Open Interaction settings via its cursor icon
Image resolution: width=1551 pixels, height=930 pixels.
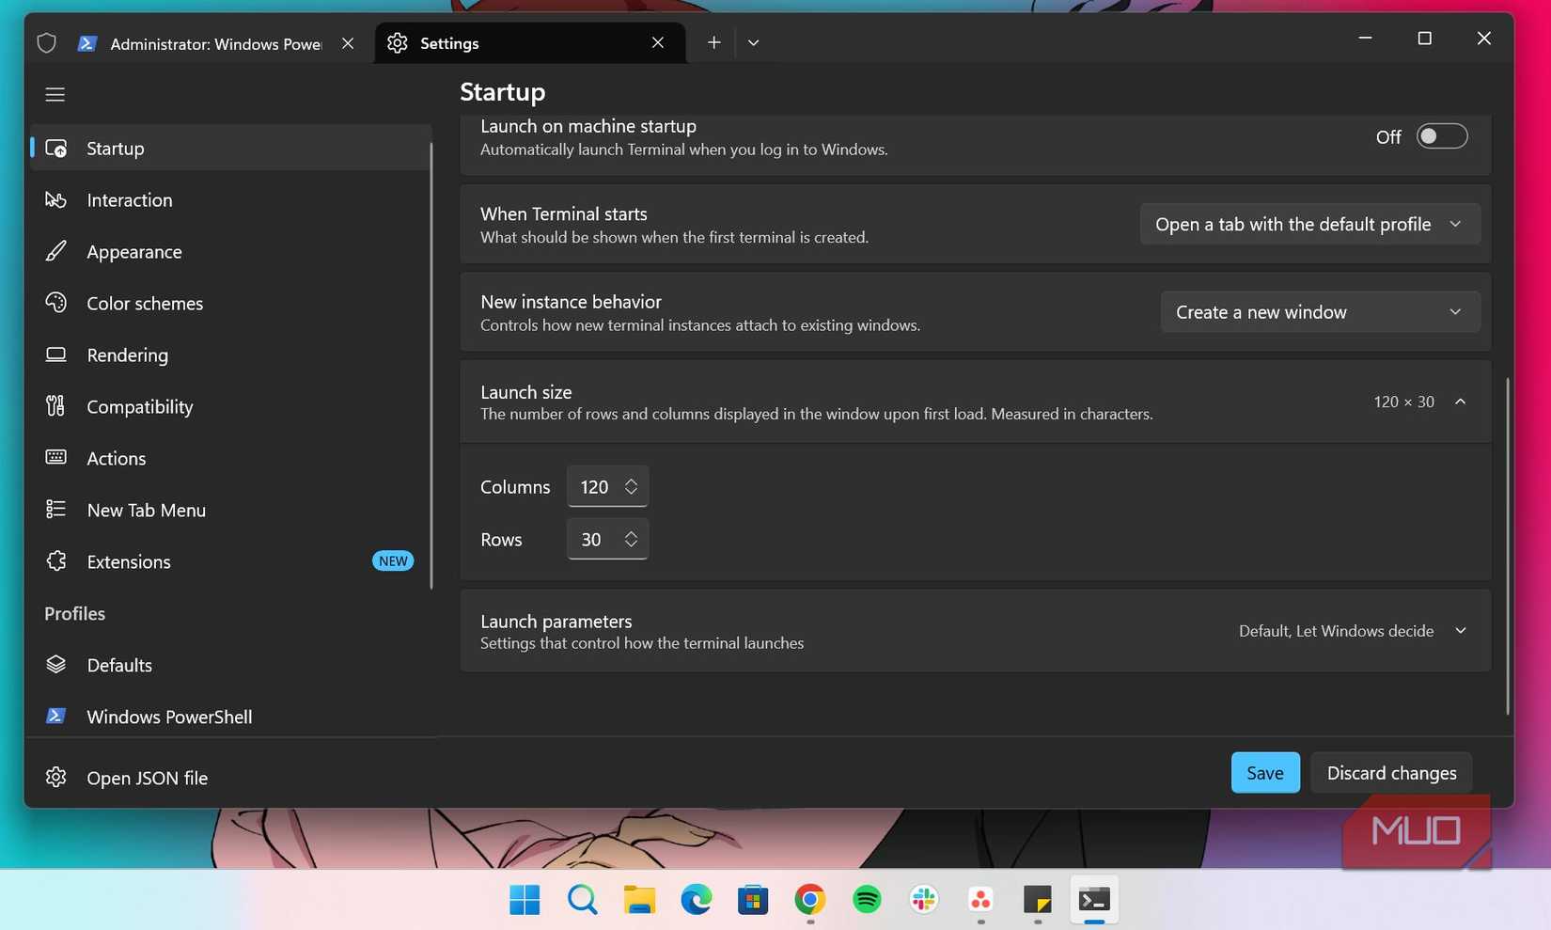(56, 200)
